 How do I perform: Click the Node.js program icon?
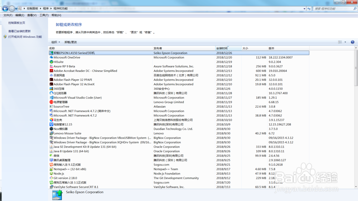tap(51, 173)
